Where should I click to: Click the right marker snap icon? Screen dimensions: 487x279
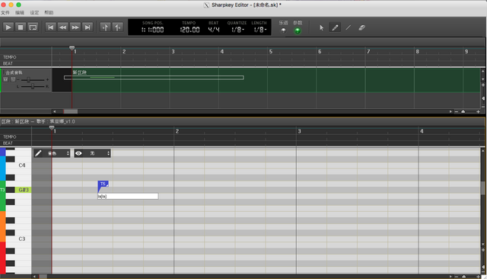point(118,27)
